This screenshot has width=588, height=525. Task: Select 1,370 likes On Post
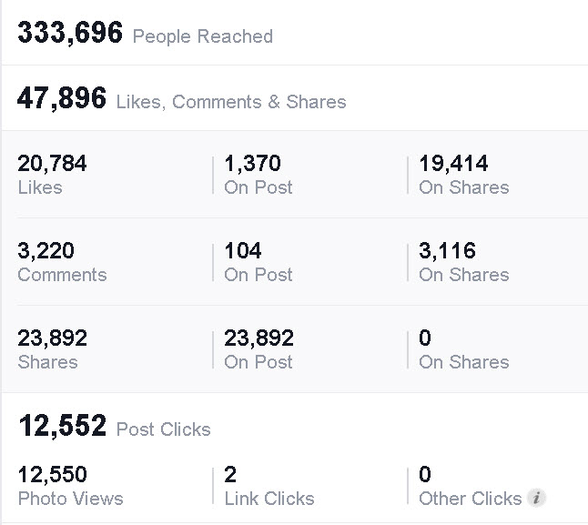point(259,175)
